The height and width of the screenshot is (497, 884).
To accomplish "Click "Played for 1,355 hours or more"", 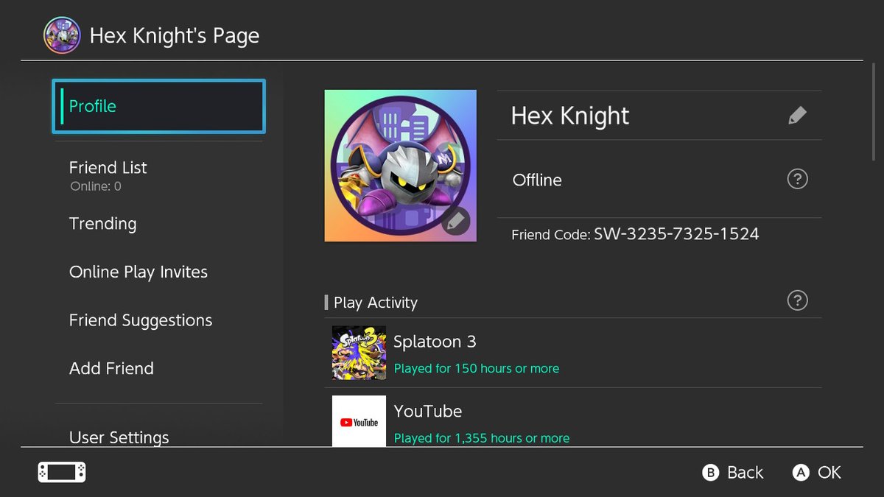I will [x=482, y=438].
